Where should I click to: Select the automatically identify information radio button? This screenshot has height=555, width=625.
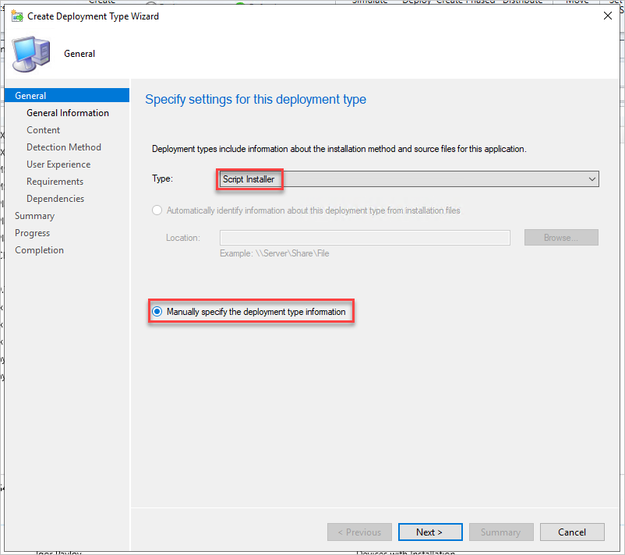point(157,210)
